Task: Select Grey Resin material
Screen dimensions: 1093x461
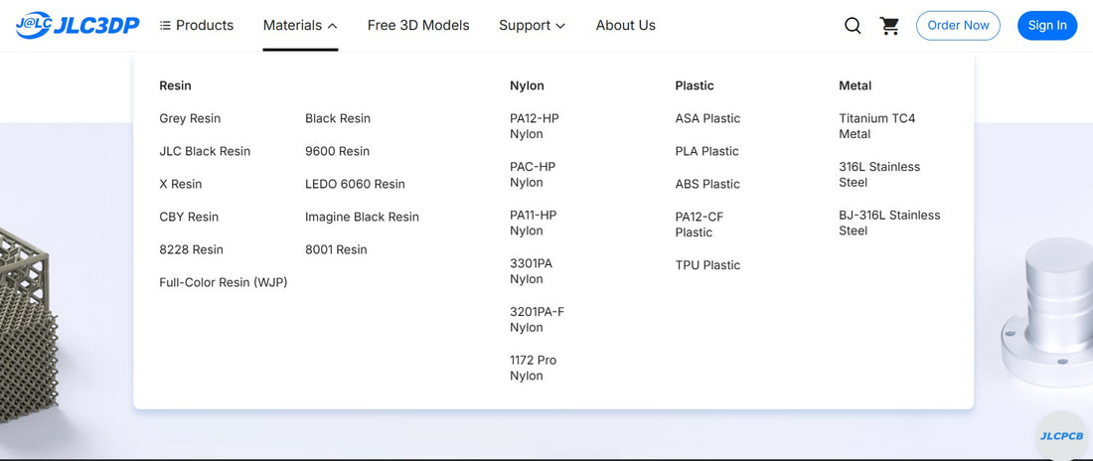Action: coord(190,118)
